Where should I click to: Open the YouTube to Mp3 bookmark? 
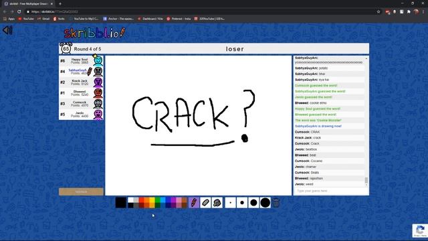pos(84,19)
